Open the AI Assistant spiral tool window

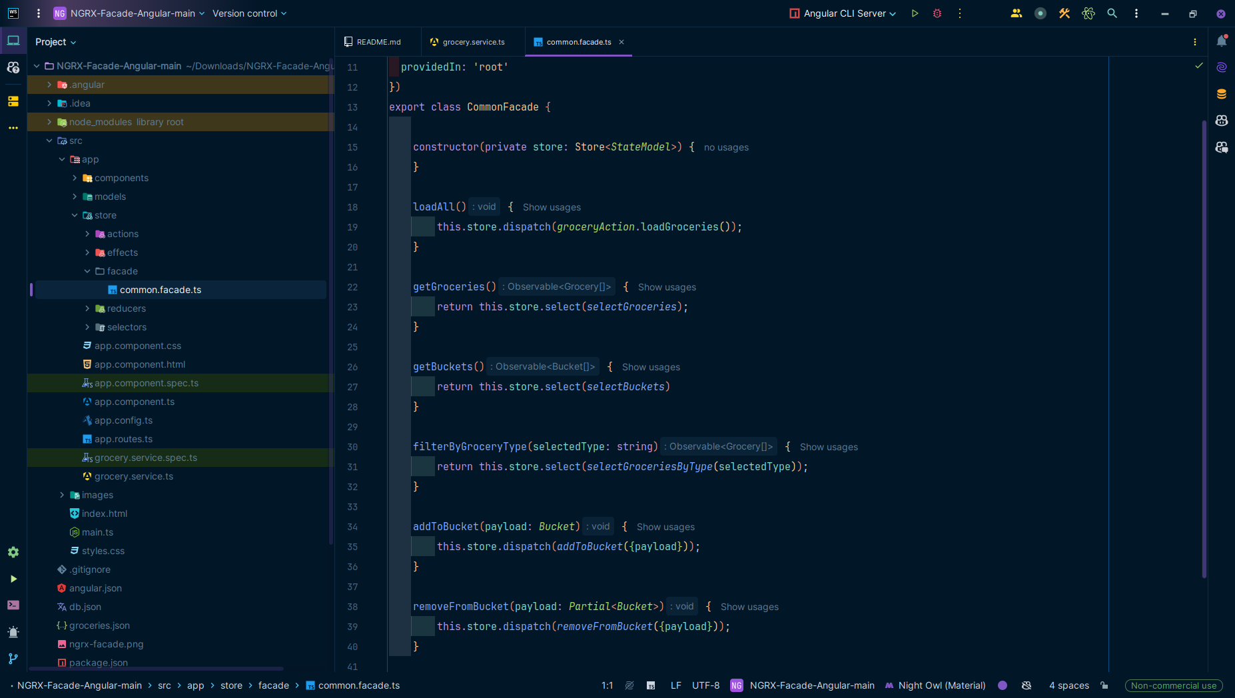1222,67
